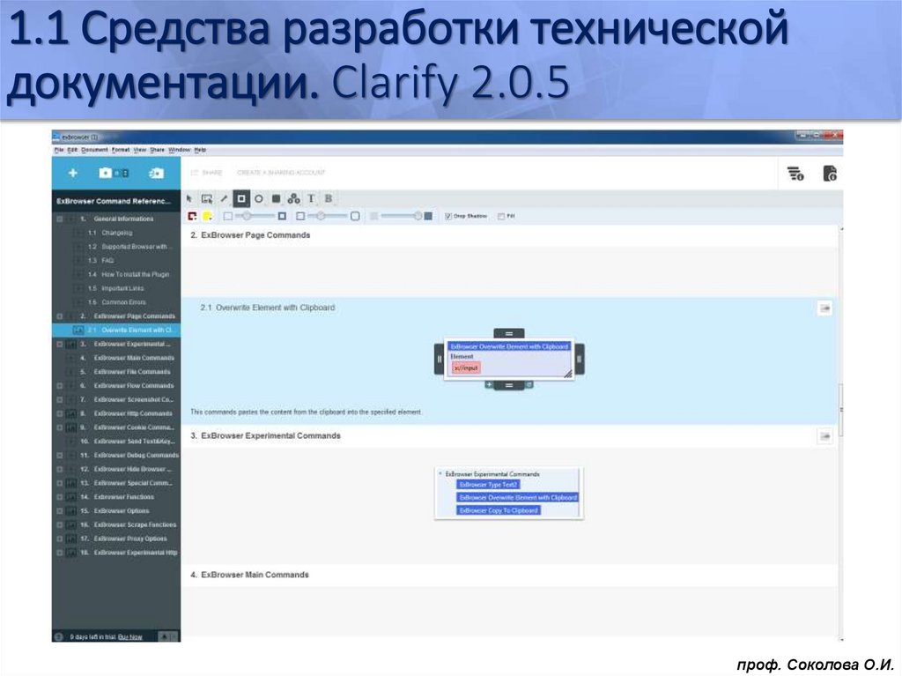Select the rectangle outline shape tool

pyautogui.click(x=240, y=198)
